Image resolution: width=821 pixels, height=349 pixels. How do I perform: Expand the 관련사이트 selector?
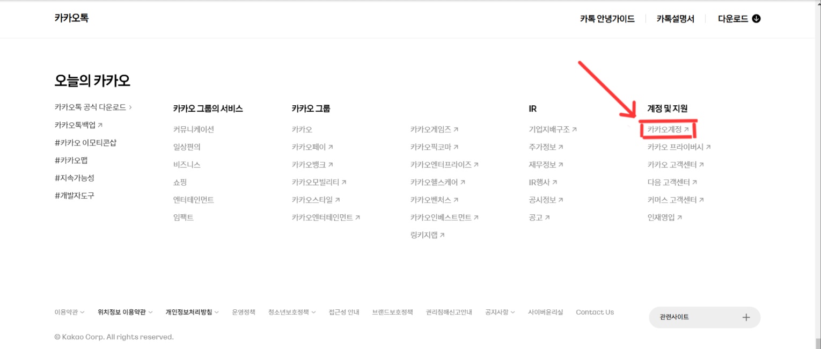click(705, 317)
